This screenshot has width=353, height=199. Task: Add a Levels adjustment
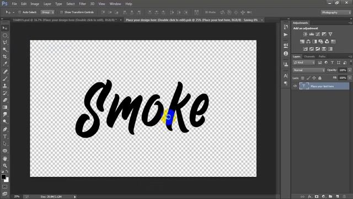[x=312, y=34]
